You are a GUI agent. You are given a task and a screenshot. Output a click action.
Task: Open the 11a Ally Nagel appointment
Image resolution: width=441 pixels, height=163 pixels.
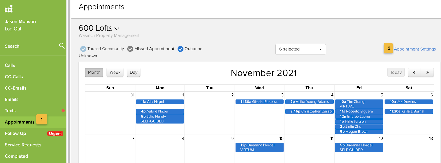[x=160, y=102]
